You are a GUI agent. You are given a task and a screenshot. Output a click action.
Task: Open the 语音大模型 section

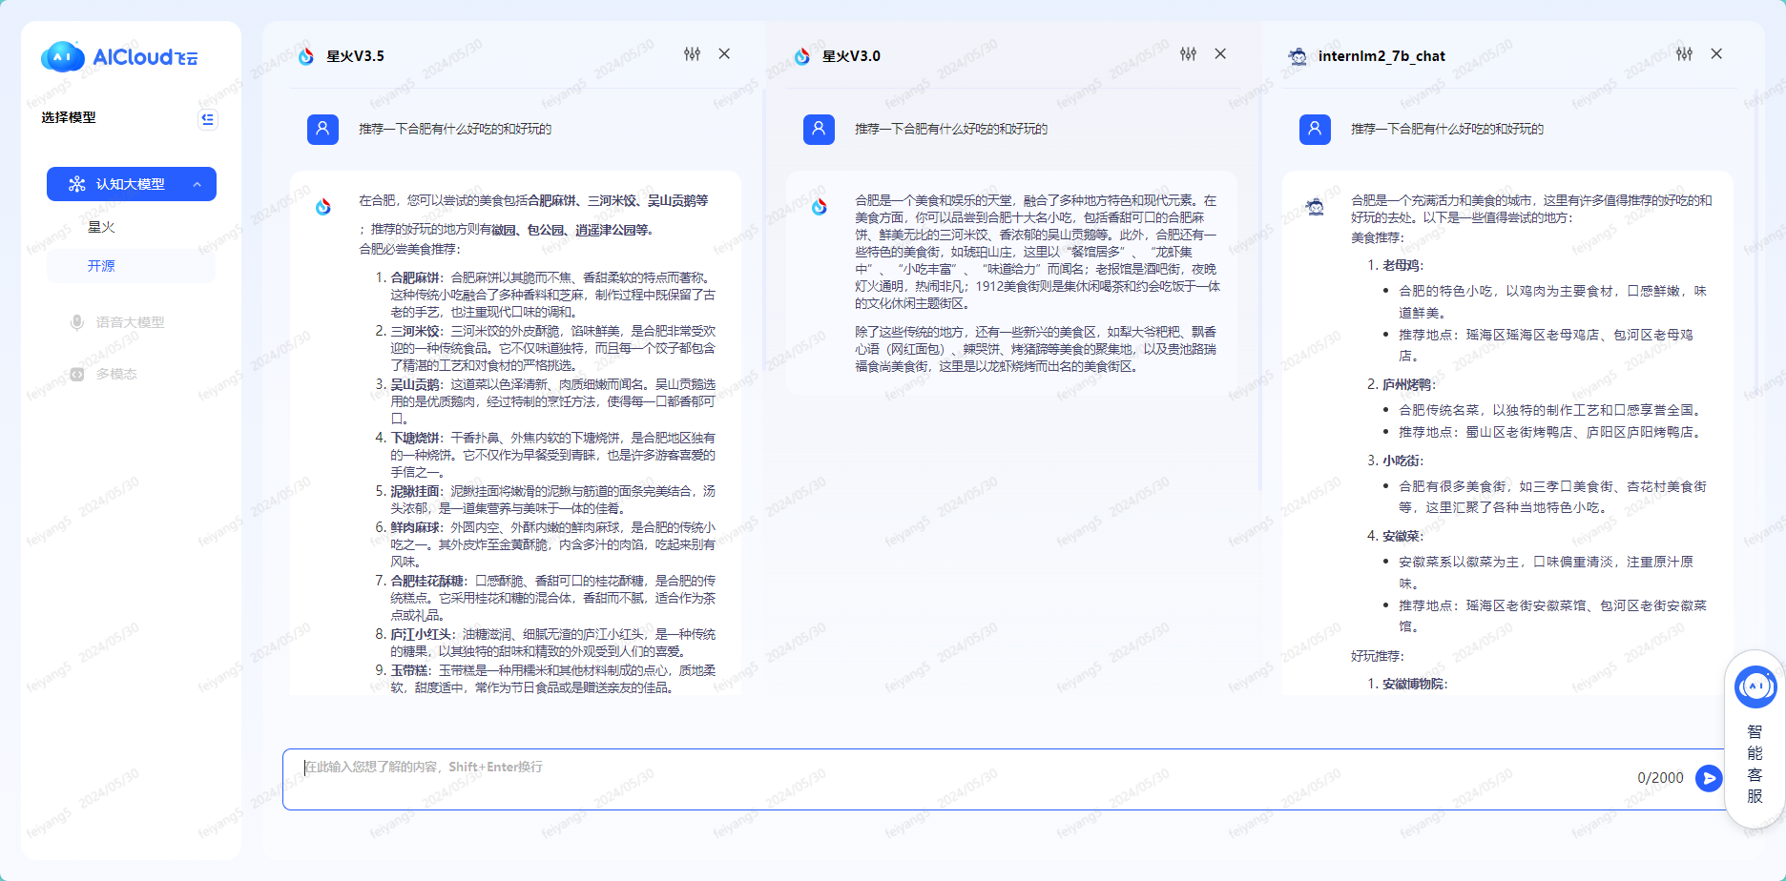(130, 322)
